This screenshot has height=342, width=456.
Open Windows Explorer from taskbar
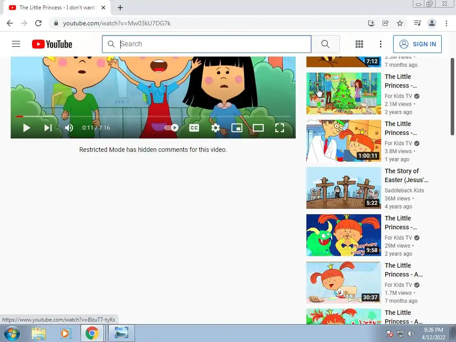click(x=39, y=333)
